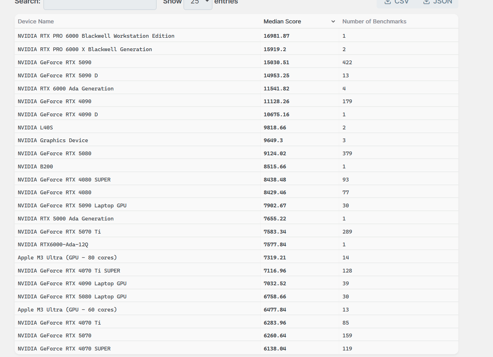Click benchmark count 128
The height and width of the screenshot is (357, 493).
pyautogui.click(x=347, y=271)
